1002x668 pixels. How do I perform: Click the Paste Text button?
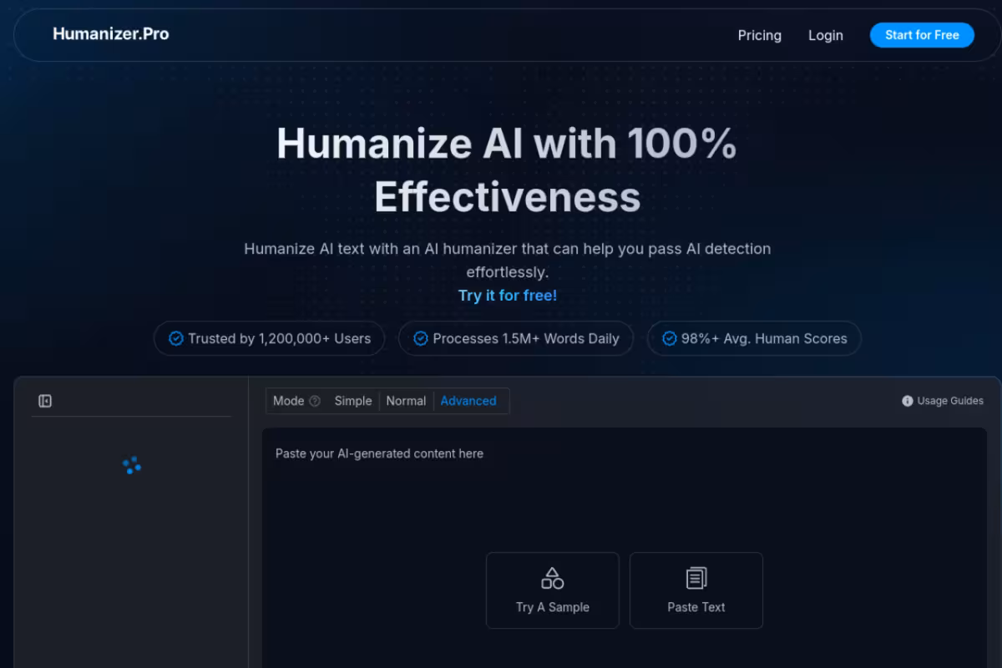(696, 590)
